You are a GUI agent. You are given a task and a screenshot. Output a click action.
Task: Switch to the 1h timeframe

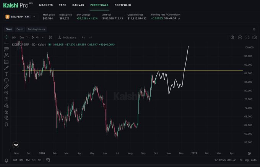[28, 37]
